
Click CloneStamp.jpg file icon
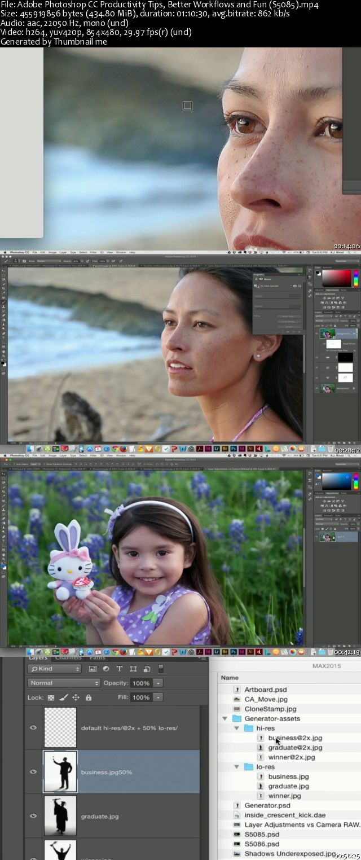[x=237, y=709]
